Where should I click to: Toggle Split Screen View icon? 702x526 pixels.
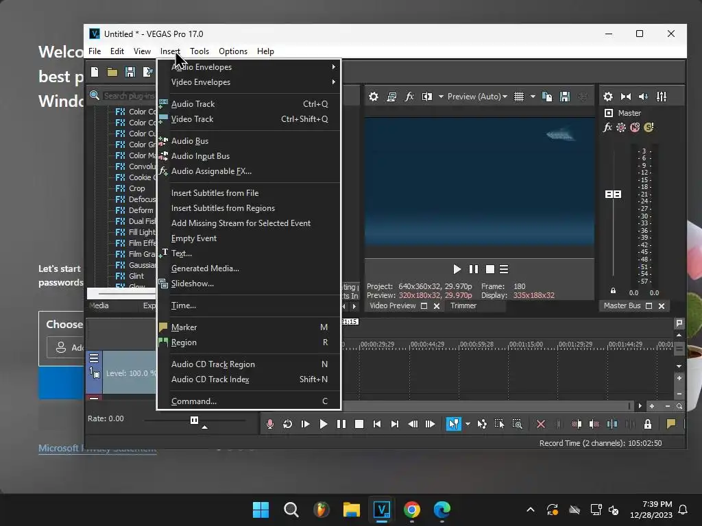click(427, 97)
